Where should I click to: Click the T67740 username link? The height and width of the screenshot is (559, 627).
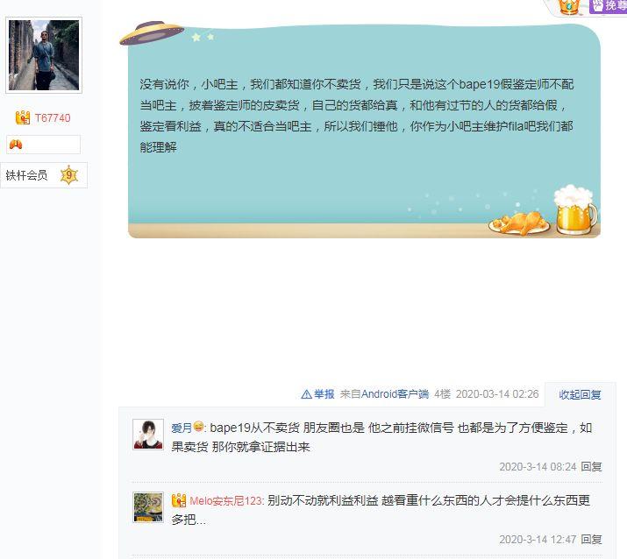(x=53, y=118)
